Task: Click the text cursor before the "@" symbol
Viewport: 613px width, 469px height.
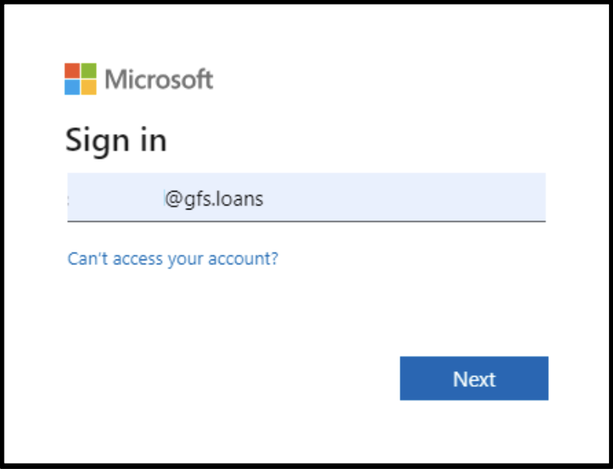Action: click(x=164, y=199)
